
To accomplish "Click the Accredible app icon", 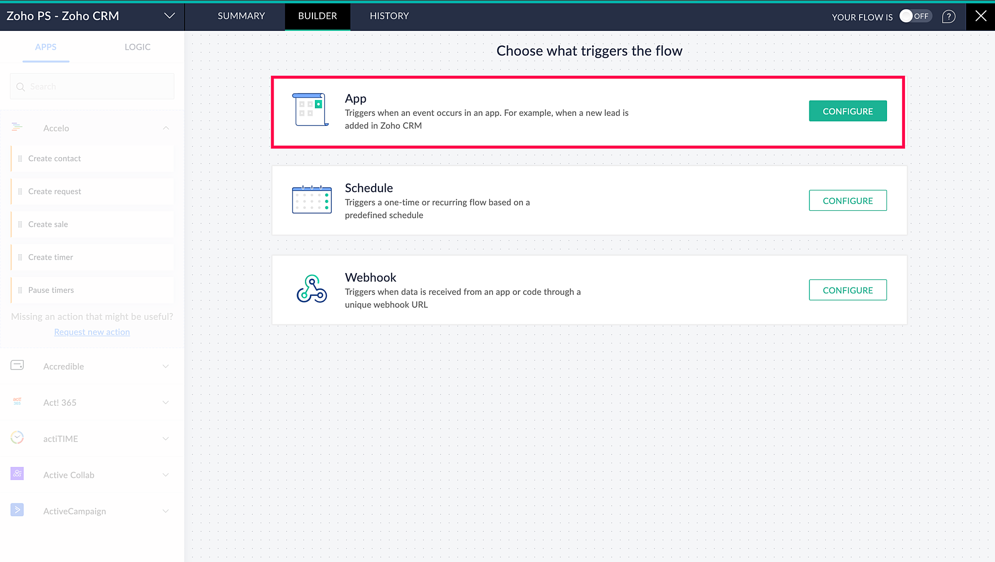I will click(x=17, y=366).
